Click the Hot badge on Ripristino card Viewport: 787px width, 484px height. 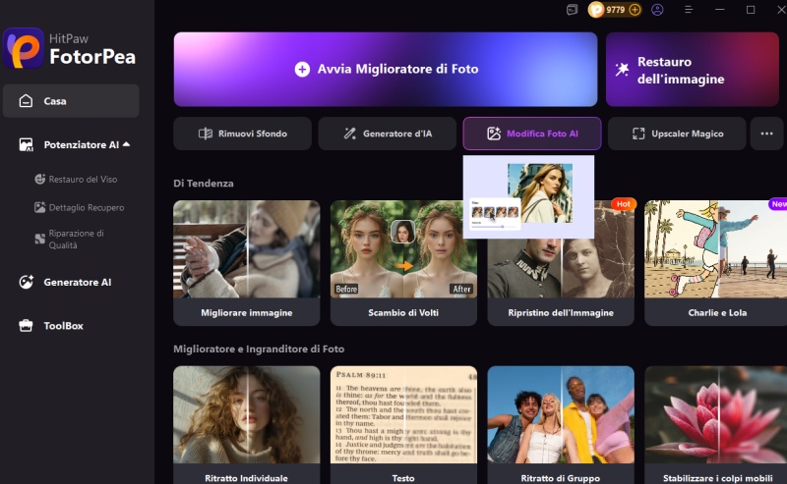point(624,204)
